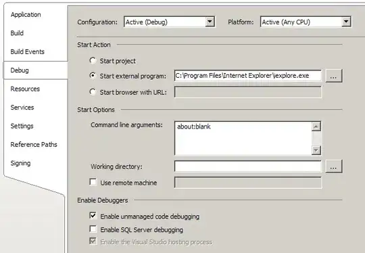Click the Working directory field
This screenshot has height=253, width=365.
(248, 166)
